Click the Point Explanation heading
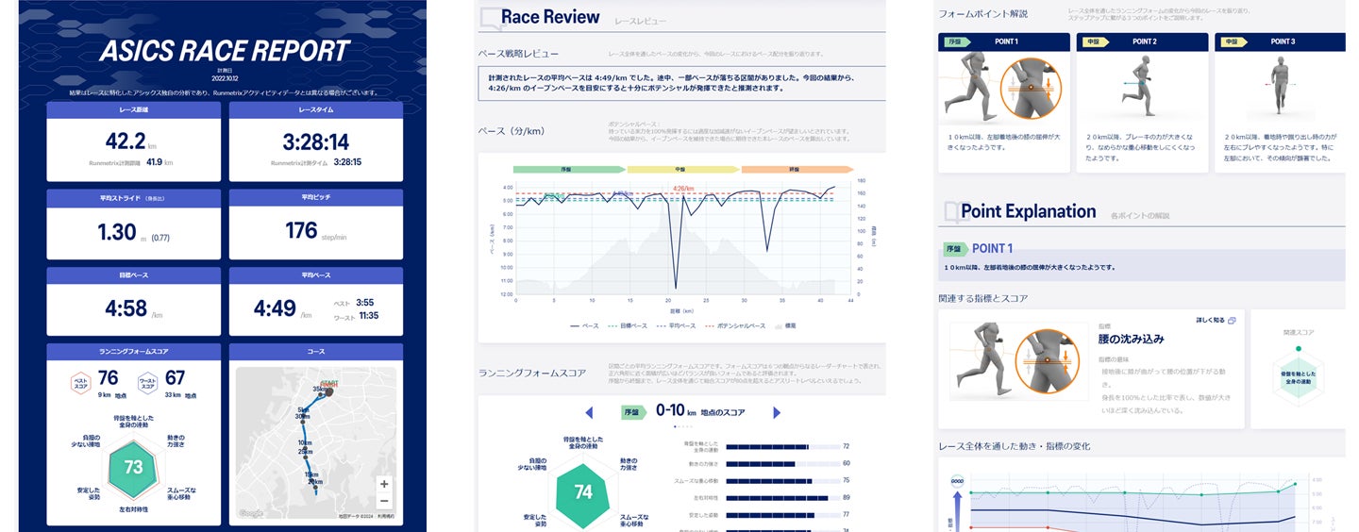 pos(1028,211)
